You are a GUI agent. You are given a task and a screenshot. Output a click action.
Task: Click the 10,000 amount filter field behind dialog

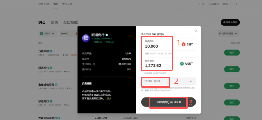point(68,34)
